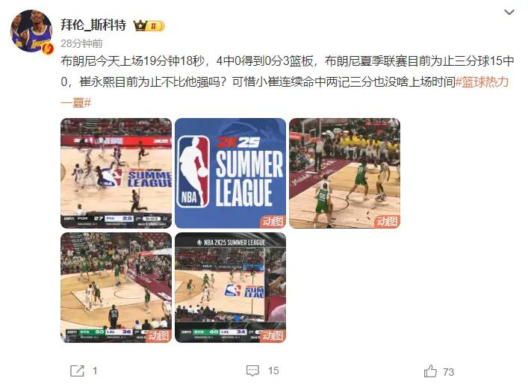This screenshot has height=387, width=528.
Task: Open the BOS 50 LAL 36 GIF thumbnail
Action: 116,288
